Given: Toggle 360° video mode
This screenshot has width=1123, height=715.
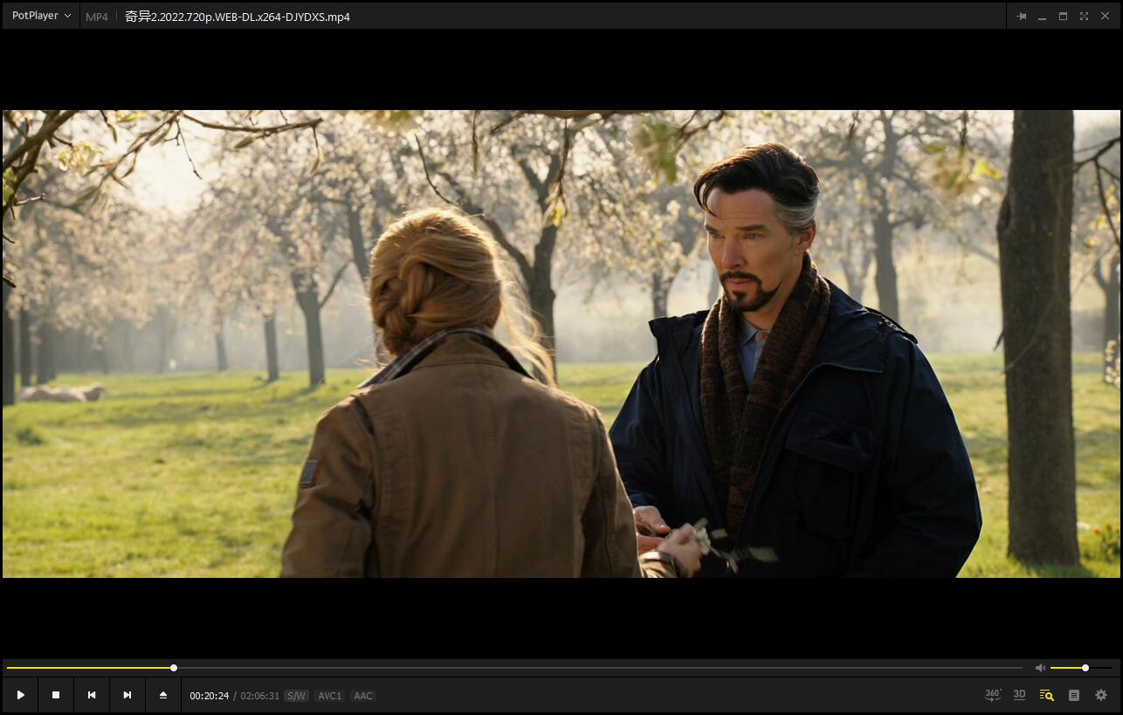Looking at the screenshot, I should coord(993,695).
